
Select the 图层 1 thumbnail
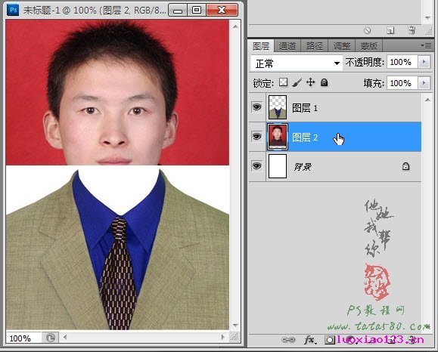(x=278, y=107)
